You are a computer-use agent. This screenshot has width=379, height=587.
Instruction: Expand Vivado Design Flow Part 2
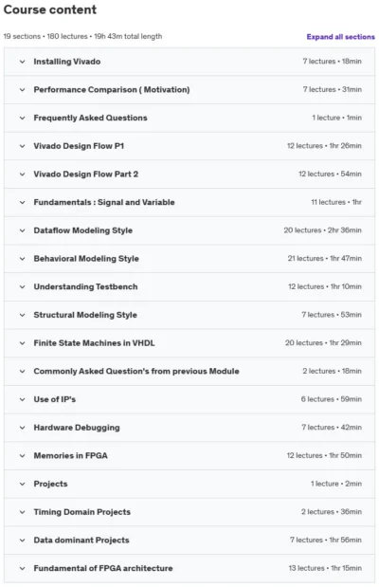[x=189, y=174]
